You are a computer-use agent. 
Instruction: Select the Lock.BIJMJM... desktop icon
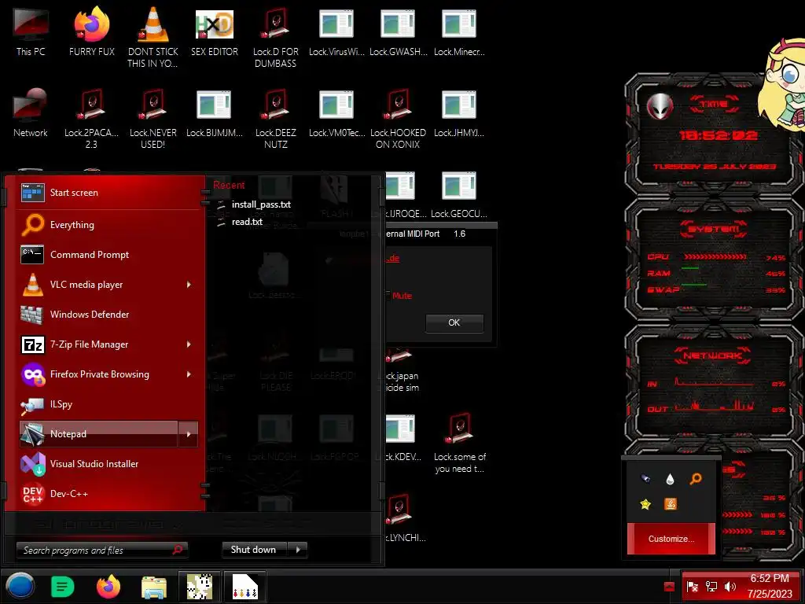(x=214, y=113)
